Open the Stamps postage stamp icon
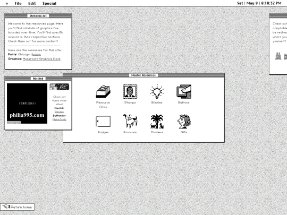 (130, 91)
